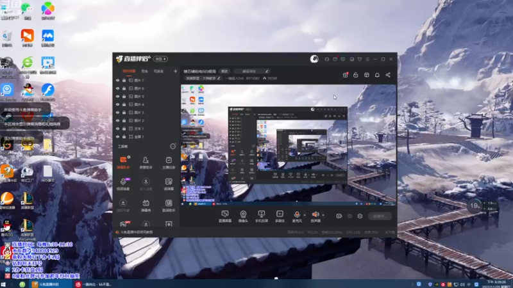Open the 弹幕秀 danmaku show tool
The height and width of the screenshot is (288, 513).
[x=146, y=205]
